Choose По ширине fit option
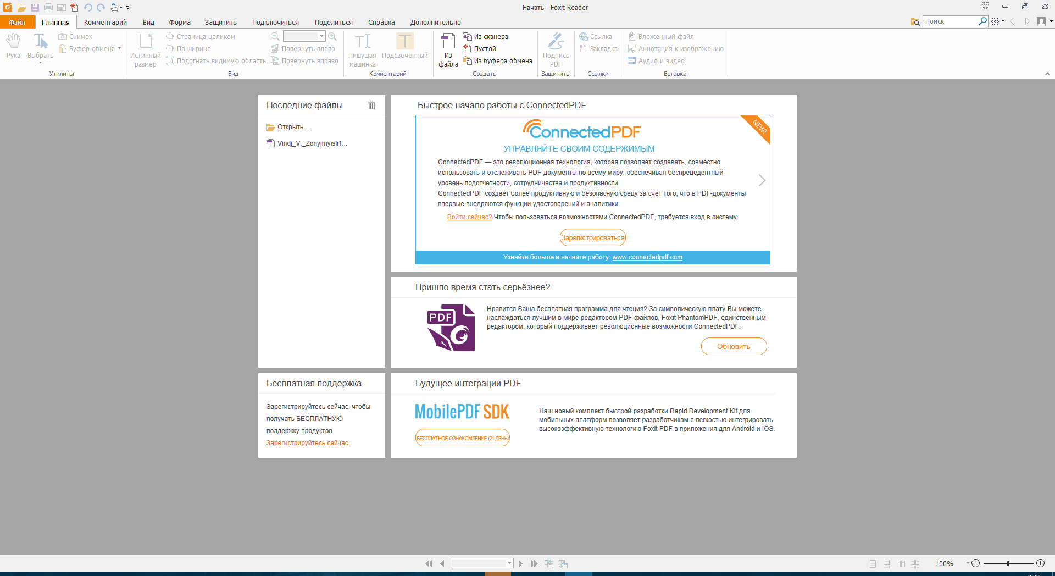This screenshot has width=1055, height=576. (x=188, y=49)
